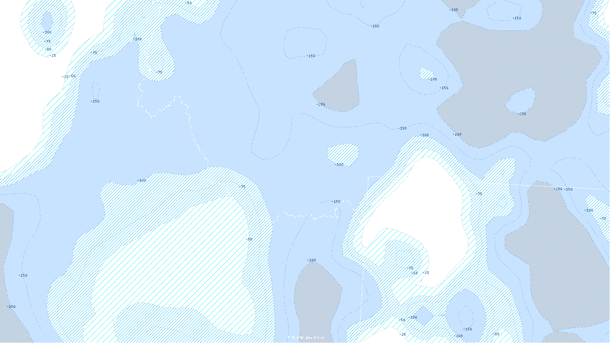Click the -25 in the merged '-25-50' label

(65, 77)
